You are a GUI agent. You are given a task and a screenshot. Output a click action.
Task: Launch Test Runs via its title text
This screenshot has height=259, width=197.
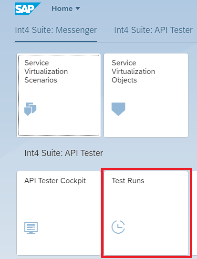(128, 181)
